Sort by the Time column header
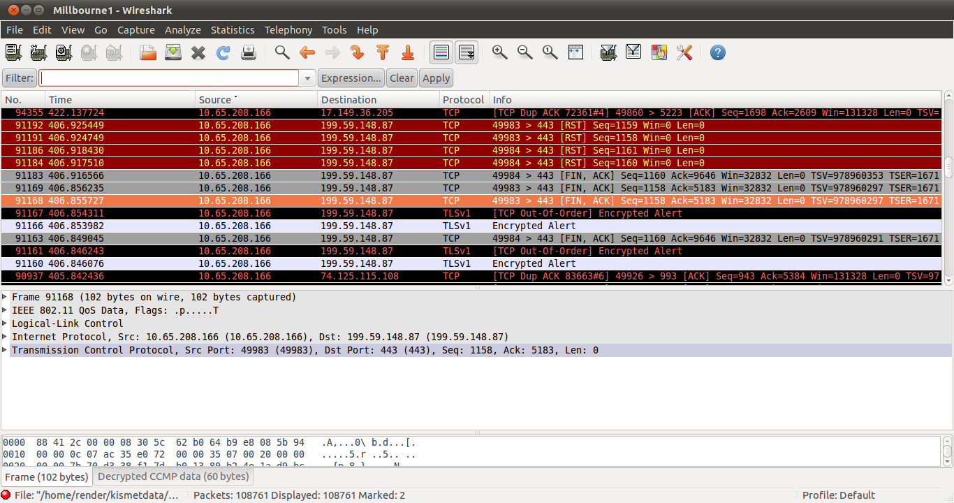The width and height of the screenshot is (954, 503). tap(120, 100)
